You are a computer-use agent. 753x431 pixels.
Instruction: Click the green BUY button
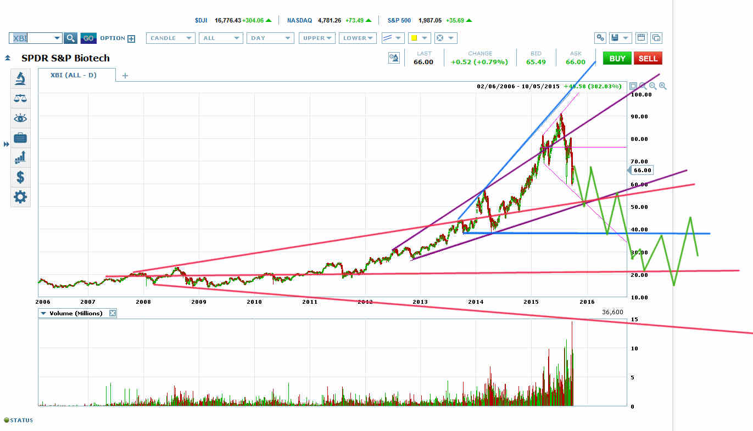617,58
